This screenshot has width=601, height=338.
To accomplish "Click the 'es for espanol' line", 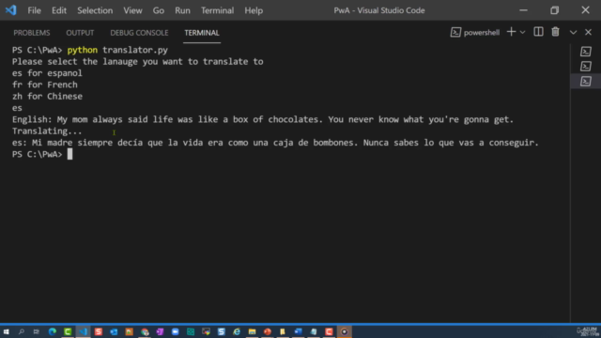I will 47,73.
